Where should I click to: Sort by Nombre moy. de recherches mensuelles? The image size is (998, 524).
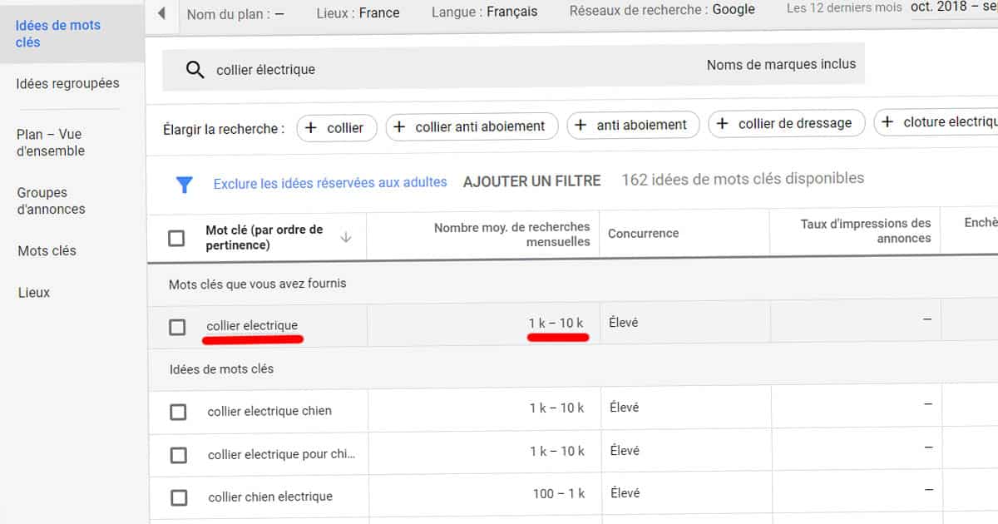pyautogui.click(x=511, y=234)
